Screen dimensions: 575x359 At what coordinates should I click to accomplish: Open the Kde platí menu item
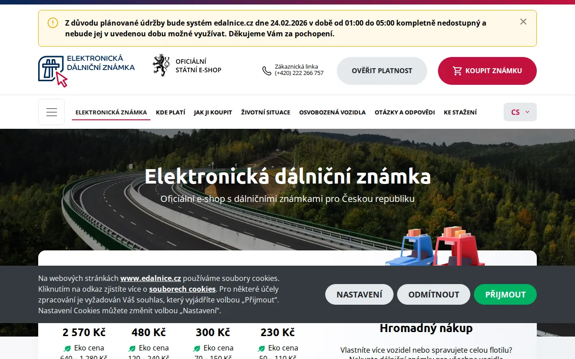coord(171,112)
